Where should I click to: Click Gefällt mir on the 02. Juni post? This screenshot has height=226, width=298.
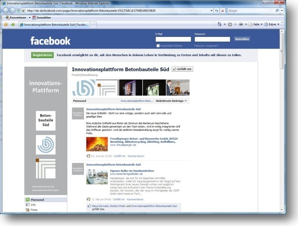(120, 156)
